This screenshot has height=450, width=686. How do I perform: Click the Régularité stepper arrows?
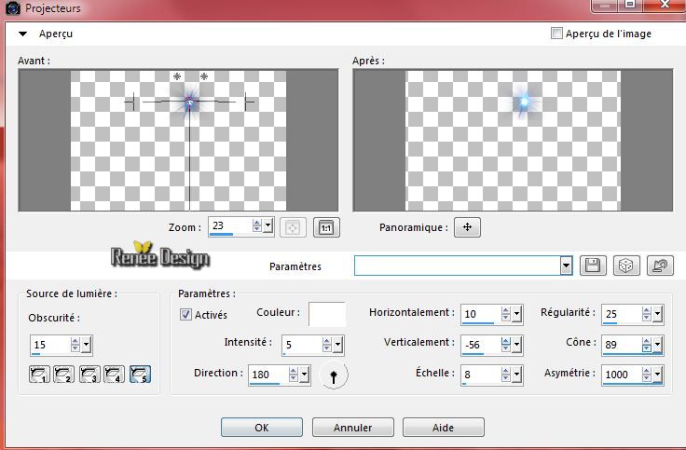(x=647, y=314)
